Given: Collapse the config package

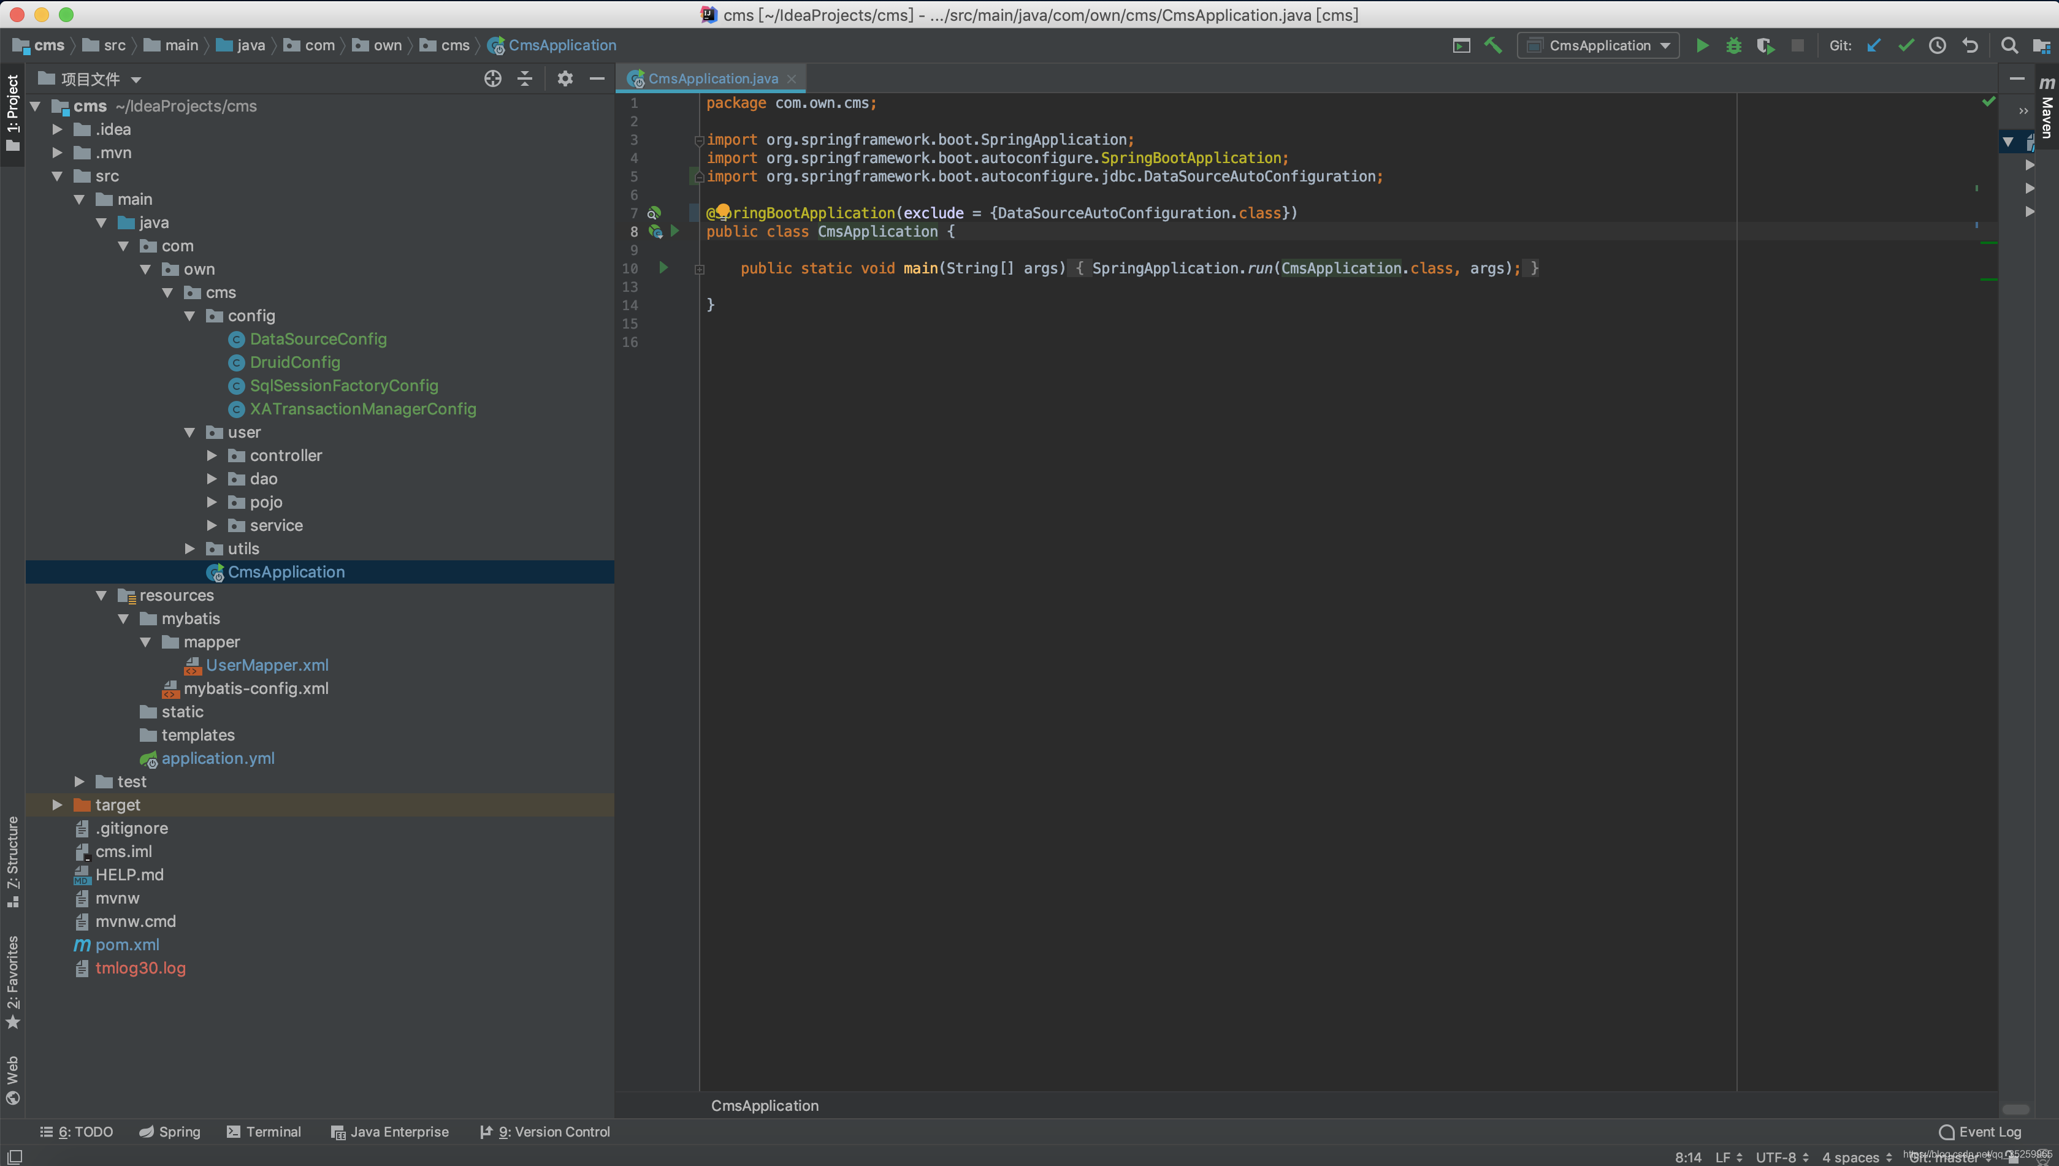Looking at the screenshot, I should click(189, 316).
